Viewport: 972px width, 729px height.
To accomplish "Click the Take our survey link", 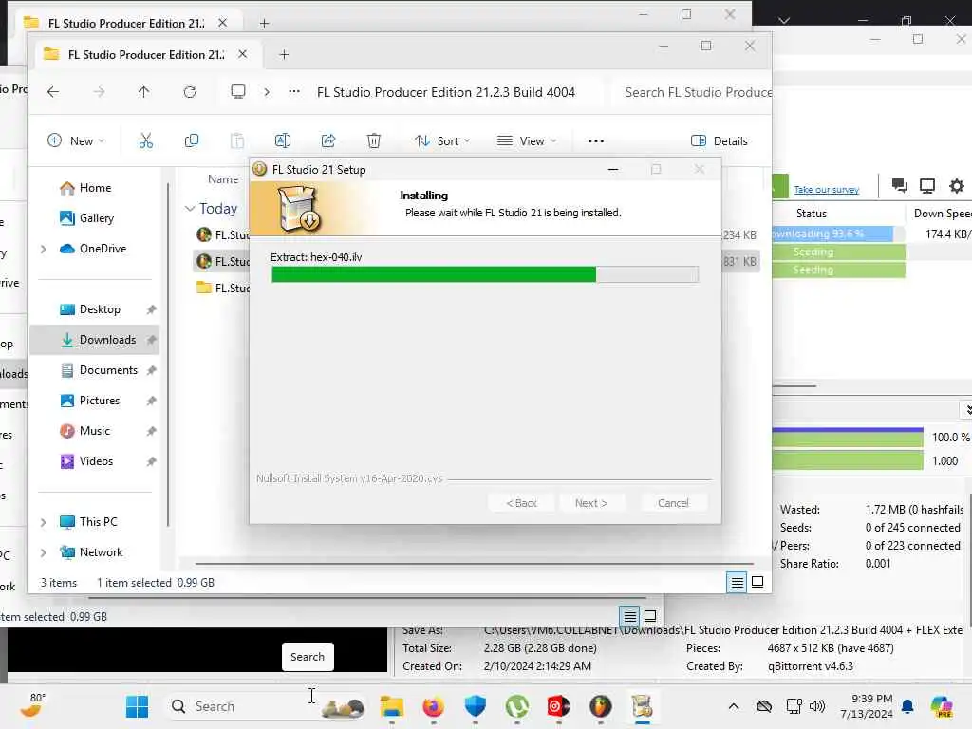I will (827, 190).
